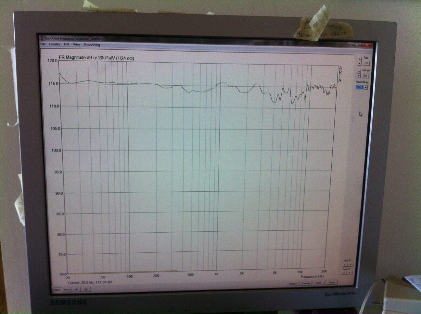
Task: Increase Range with the up arrow
Action: point(359,71)
